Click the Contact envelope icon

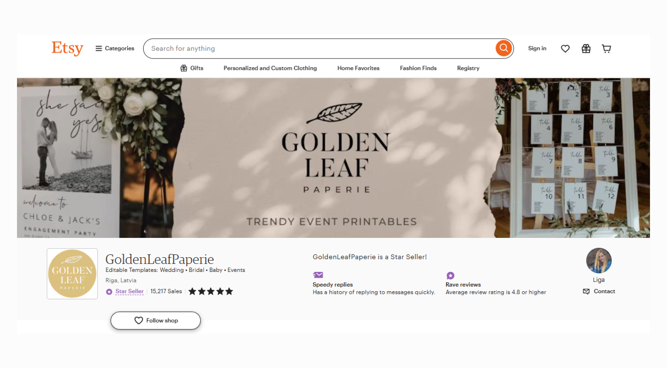(586, 291)
